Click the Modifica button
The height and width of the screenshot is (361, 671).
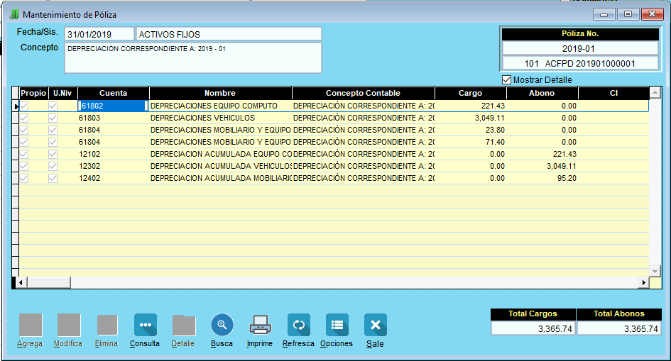(x=68, y=325)
